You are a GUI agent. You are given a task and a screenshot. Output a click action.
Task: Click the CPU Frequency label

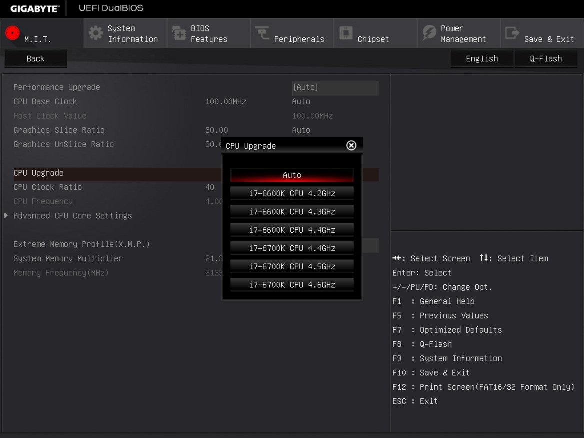point(43,201)
